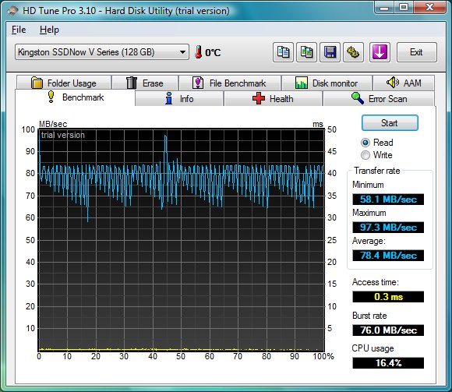This screenshot has height=392, width=452.
Task: Click the Start benchmark button
Action: click(390, 123)
